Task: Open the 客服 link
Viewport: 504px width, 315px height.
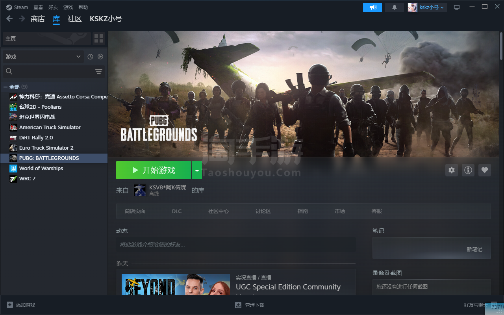Action: 377,211
